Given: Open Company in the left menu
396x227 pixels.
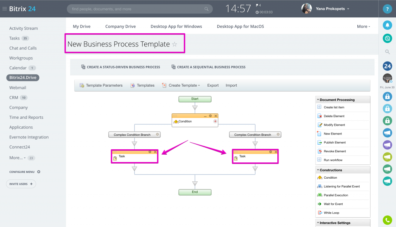Looking at the screenshot, I should [x=19, y=108].
